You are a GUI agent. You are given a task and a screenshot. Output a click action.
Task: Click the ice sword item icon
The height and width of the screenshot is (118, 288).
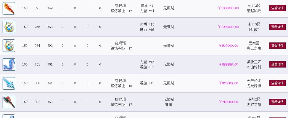click(9, 83)
